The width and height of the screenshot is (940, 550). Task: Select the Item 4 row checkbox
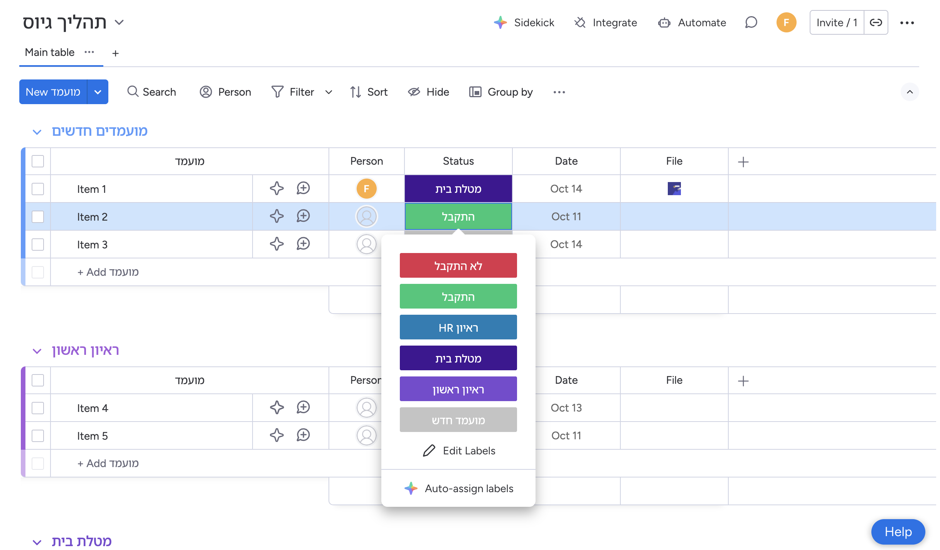pyautogui.click(x=38, y=408)
